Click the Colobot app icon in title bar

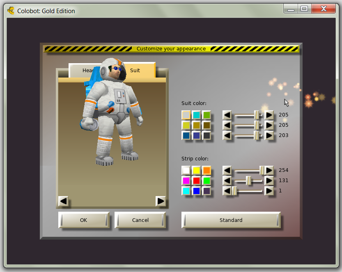click(11, 11)
